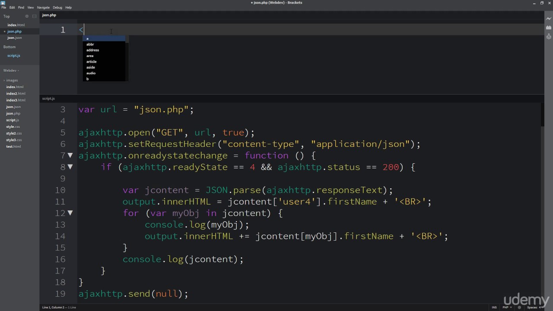Choose 'audio' from the autocomplete list
Screen dimensions: 553x311
coord(104,73)
